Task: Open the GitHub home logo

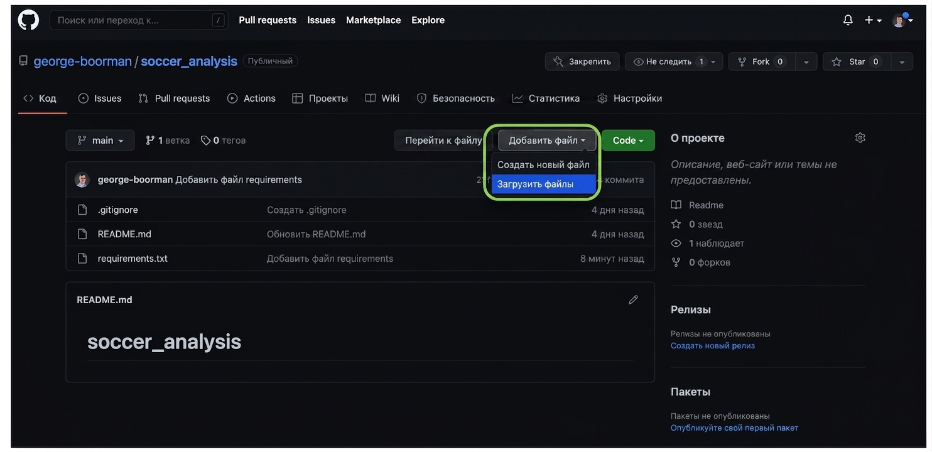Action: (x=28, y=20)
